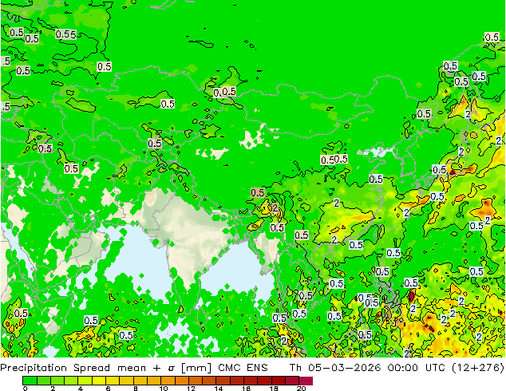Click the legend scale label "18"

pos(274,389)
